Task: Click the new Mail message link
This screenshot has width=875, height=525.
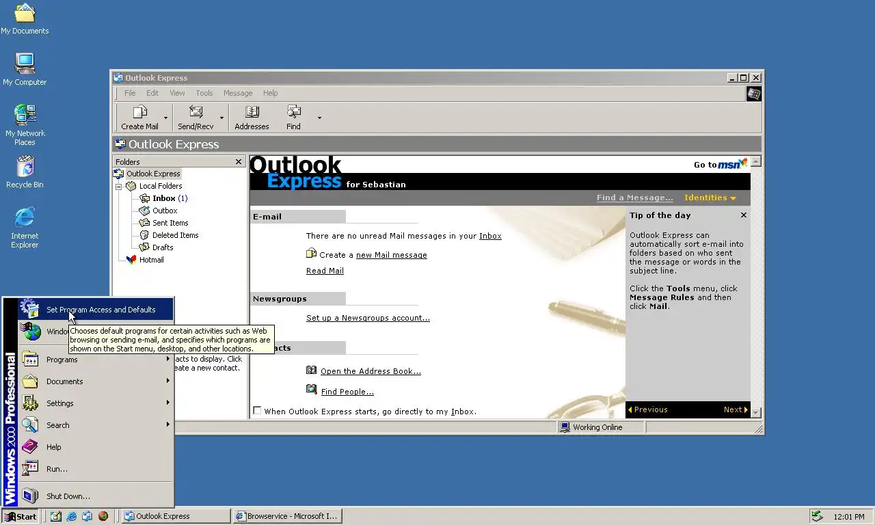Action: point(391,255)
